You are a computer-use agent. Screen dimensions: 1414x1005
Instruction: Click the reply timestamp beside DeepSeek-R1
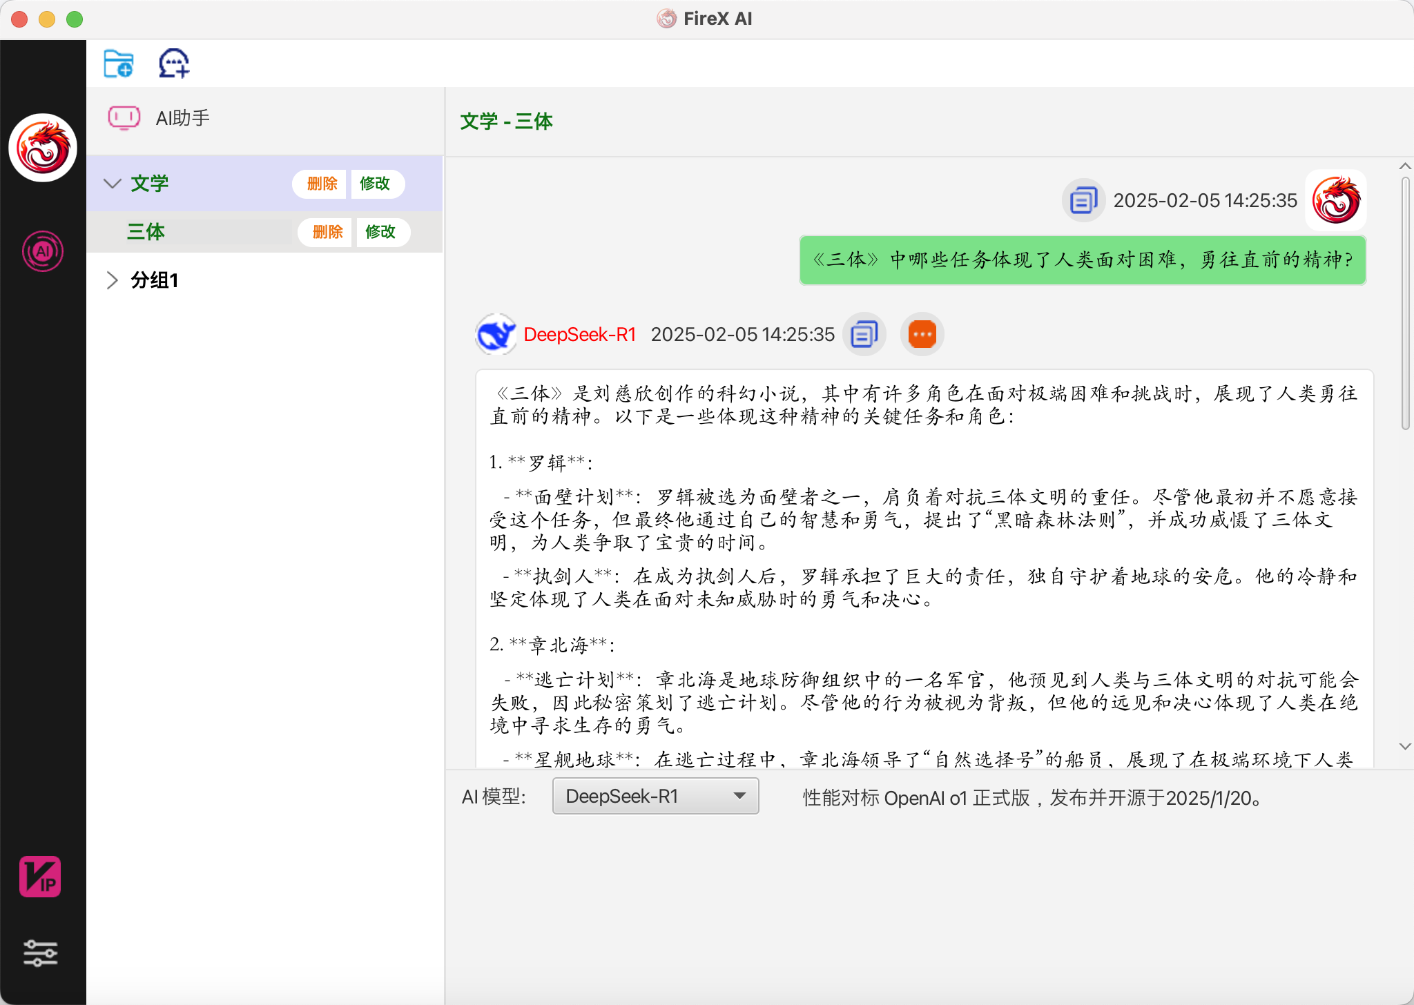[x=743, y=335]
